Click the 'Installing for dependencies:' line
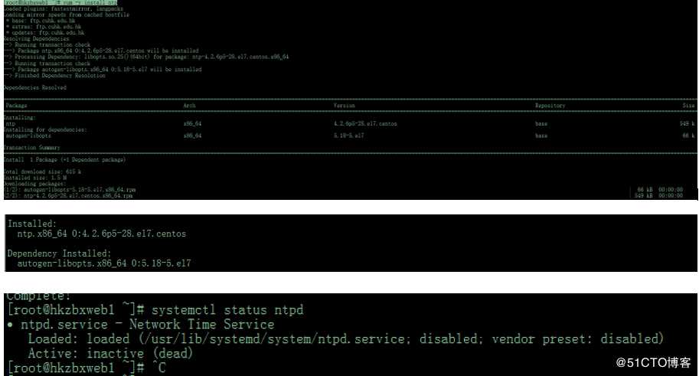Image resolution: width=699 pixels, height=376 pixels. pyautogui.click(x=45, y=129)
